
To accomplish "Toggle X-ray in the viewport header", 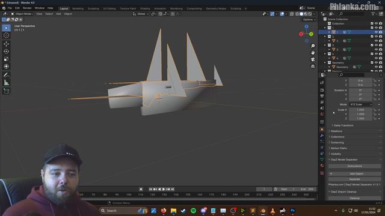I will [x=291, y=14].
